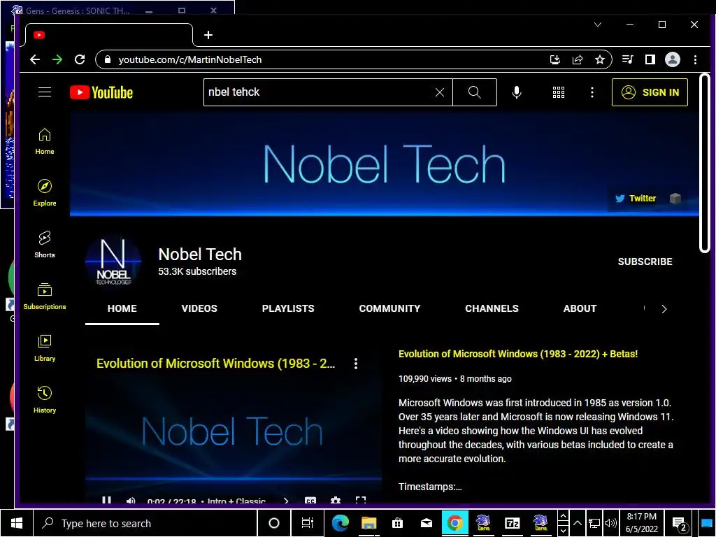Select the YouTube browser tab
716x537 pixels.
pyautogui.click(x=108, y=35)
